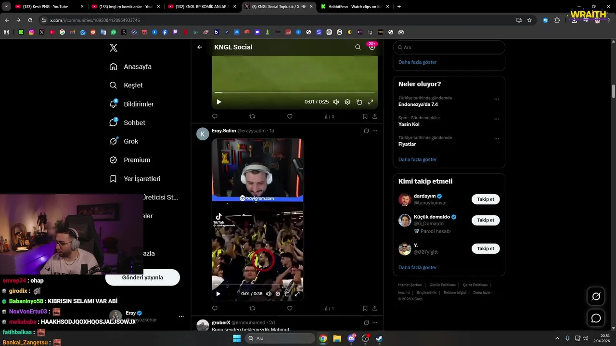Open the Kick bookmark in the bookmarks bar
The image size is (616, 346).
point(21,32)
